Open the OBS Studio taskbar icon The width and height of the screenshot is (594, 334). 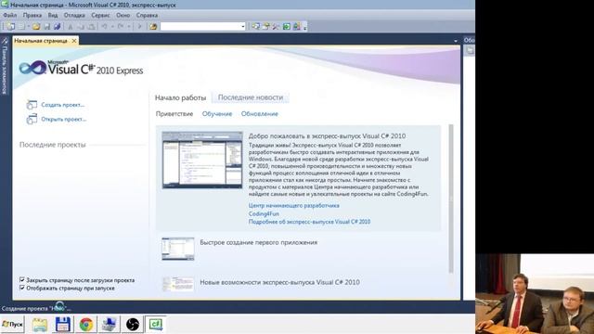click(x=132, y=325)
